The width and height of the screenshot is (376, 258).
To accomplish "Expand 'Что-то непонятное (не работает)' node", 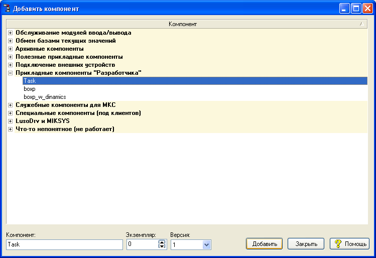I will 11,129.
